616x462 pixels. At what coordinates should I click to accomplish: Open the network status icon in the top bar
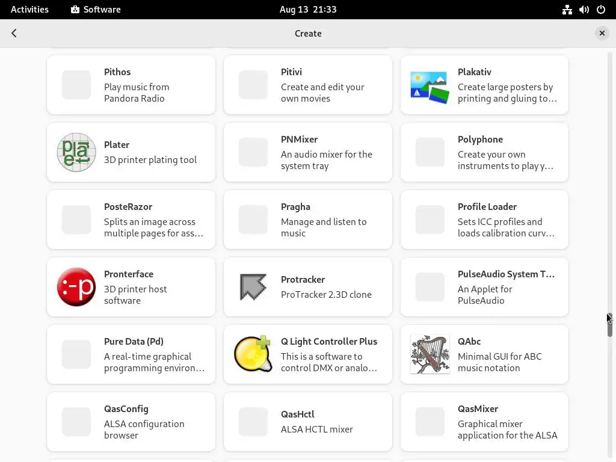(567, 10)
